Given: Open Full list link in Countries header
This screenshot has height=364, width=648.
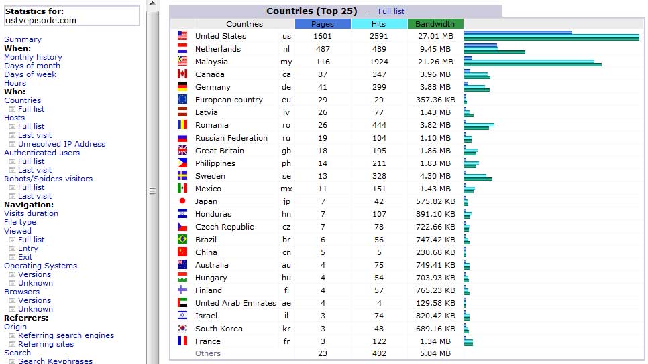Looking at the screenshot, I should pyautogui.click(x=391, y=11).
